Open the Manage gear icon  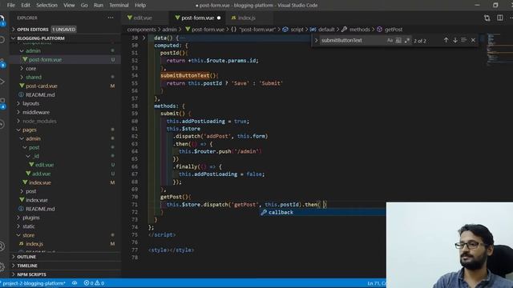(2, 266)
